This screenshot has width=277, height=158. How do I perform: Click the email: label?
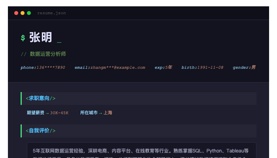point(82,68)
